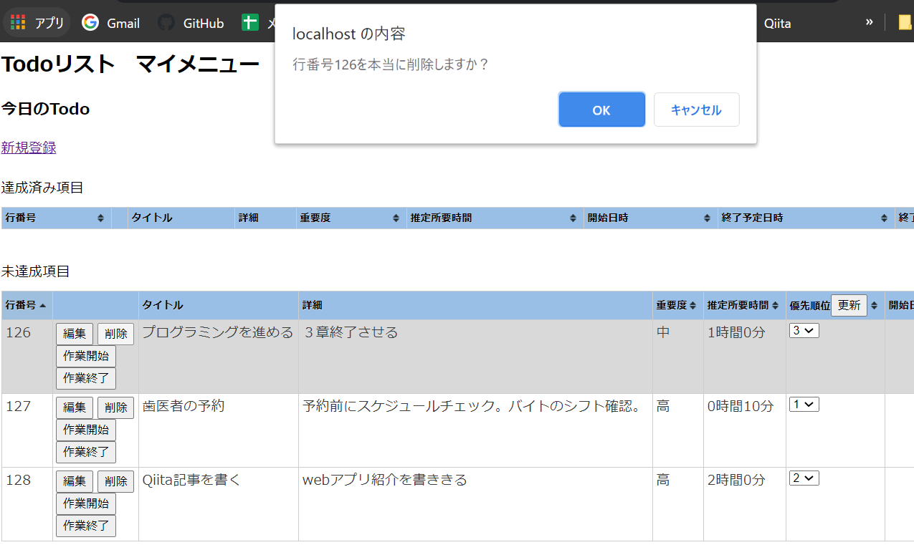Sort incomplete table by 重要度 arrows
The image size is (914, 550).
click(692, 306)
